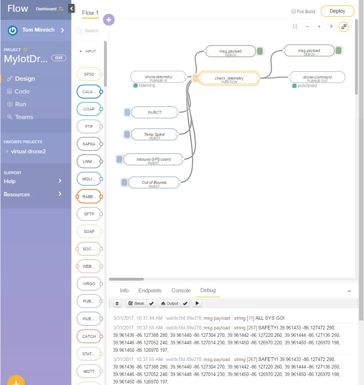364x385 pixels.
Task: Zoom in the flow canvas
Action: [319, 27]
